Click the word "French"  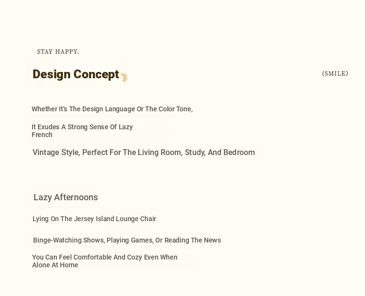pos(42,135)
